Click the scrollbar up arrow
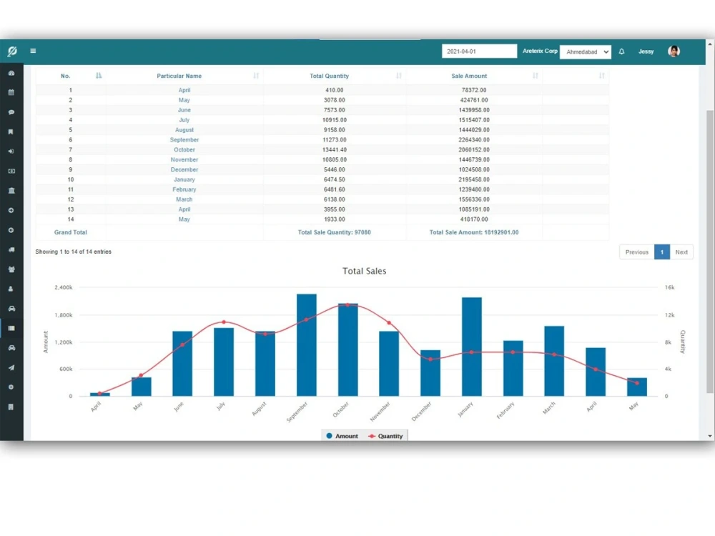 [x=710, y=44]
